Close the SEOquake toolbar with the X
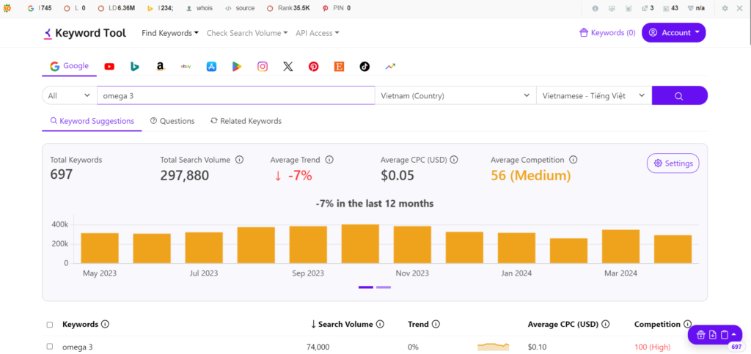Screen dimensions: 751x354 pyautogui.click(x=739, y=8)
